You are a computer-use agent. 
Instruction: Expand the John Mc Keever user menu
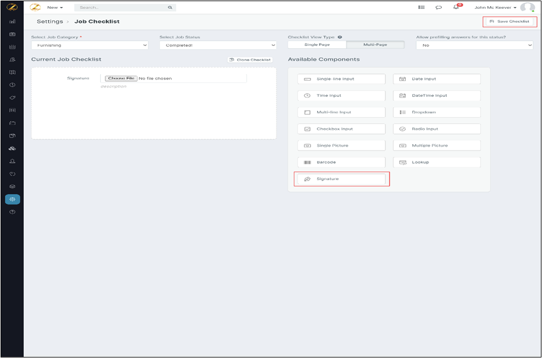(495, 8)
